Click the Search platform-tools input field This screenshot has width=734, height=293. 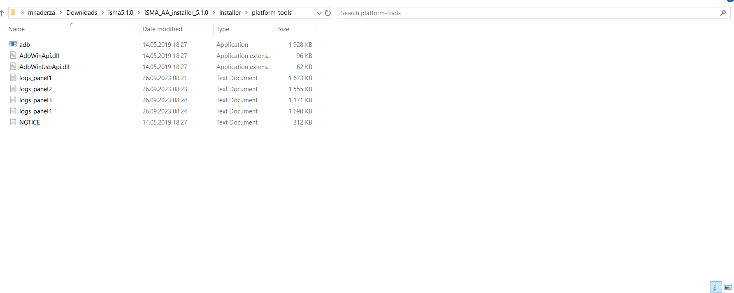click(527, 13)
